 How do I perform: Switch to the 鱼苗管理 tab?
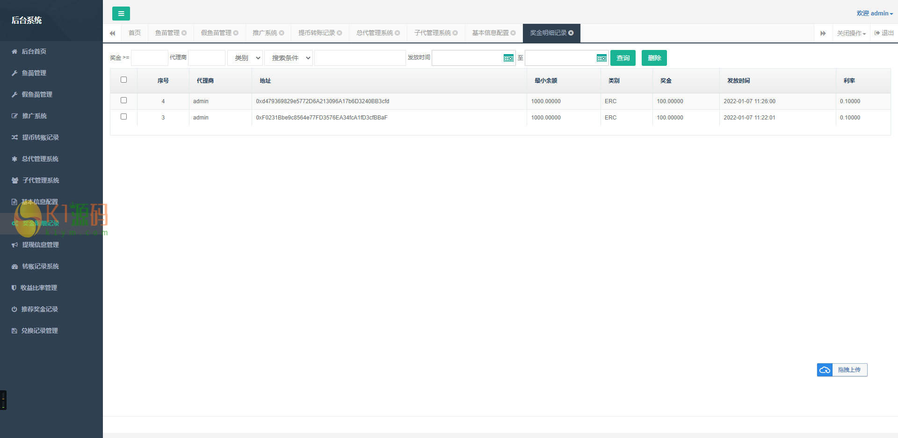(167, 33)
